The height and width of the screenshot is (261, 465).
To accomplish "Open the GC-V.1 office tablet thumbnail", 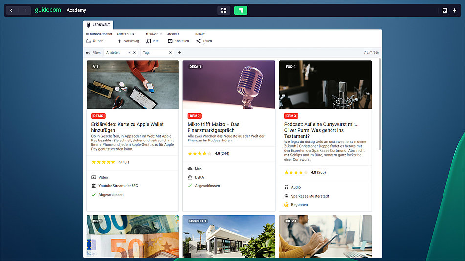I will (x=325, y=236).
